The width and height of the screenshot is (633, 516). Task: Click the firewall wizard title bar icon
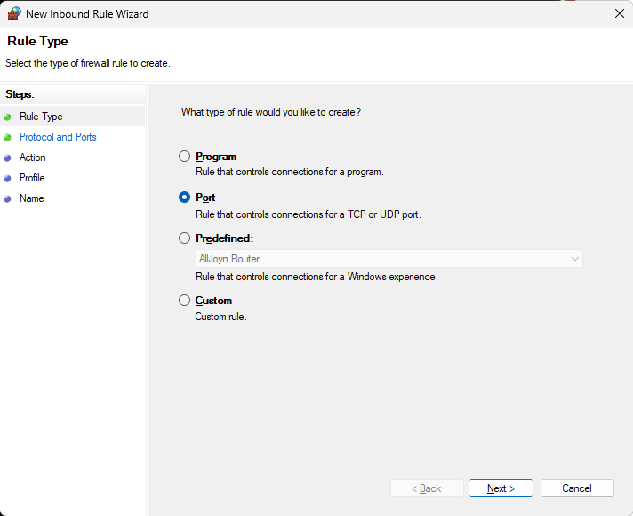tap(13, 14)
